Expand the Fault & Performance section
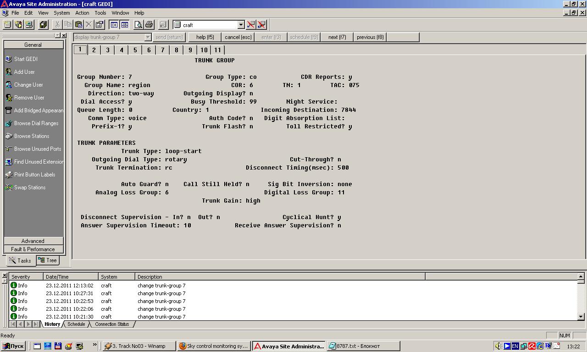 pos(33,249)
